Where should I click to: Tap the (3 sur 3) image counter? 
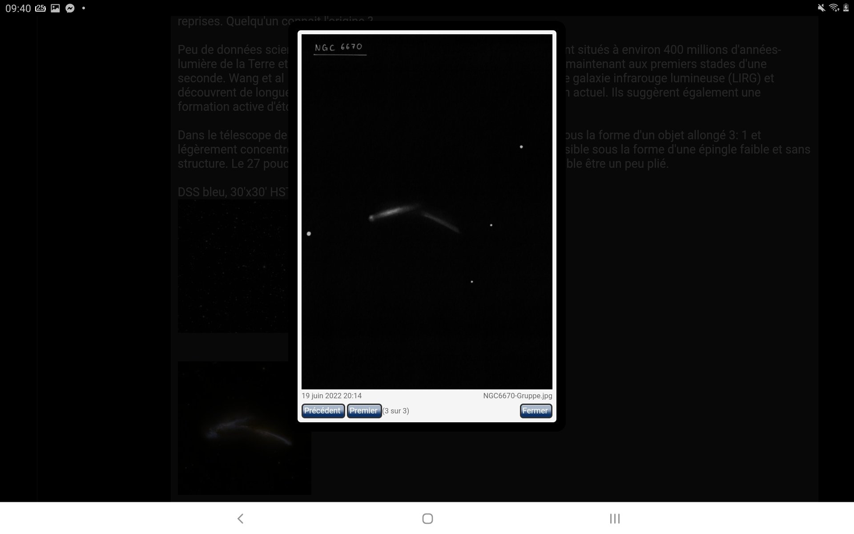point(396,411)
